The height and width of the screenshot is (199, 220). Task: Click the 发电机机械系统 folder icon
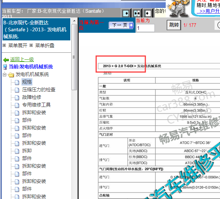coord(11,75)
